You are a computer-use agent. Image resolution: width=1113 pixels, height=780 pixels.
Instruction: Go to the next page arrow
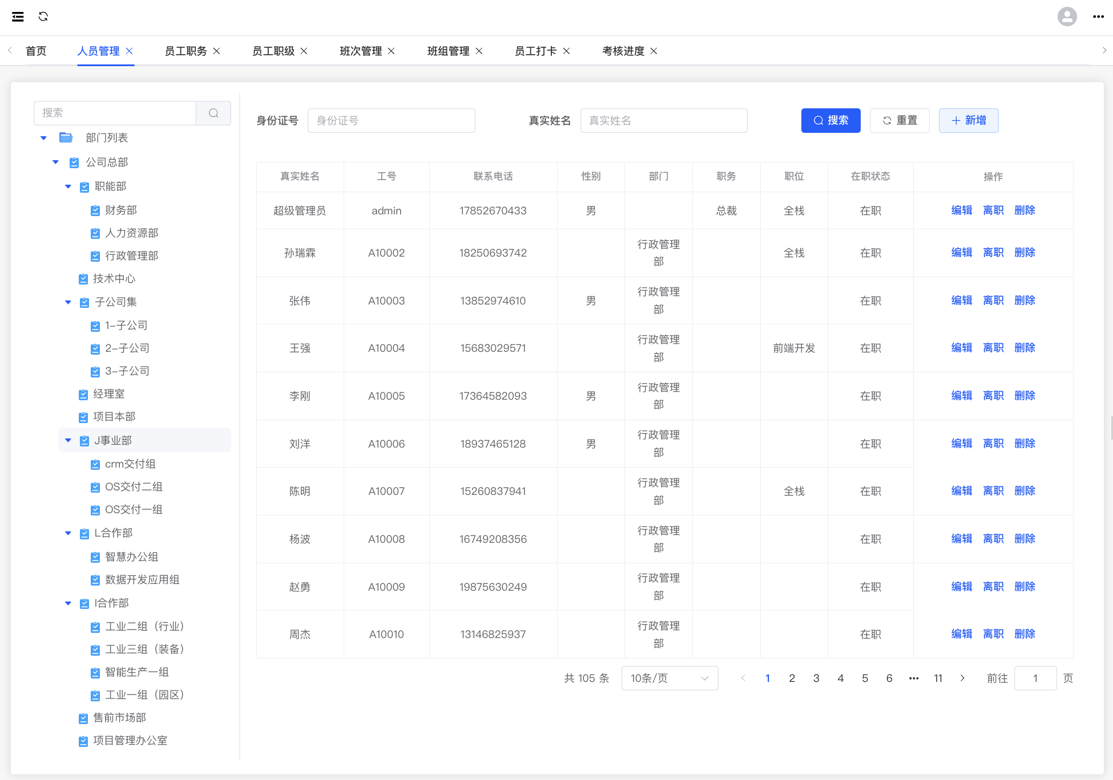[962, 678]
